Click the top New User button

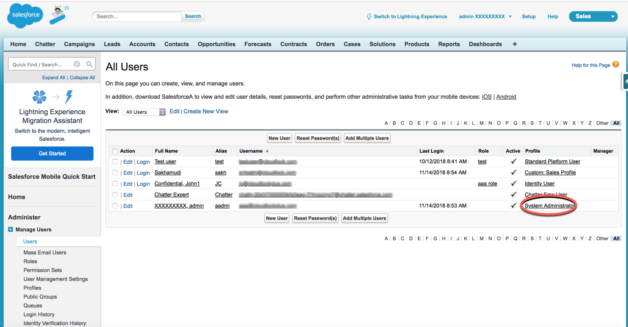pos(279,138)
